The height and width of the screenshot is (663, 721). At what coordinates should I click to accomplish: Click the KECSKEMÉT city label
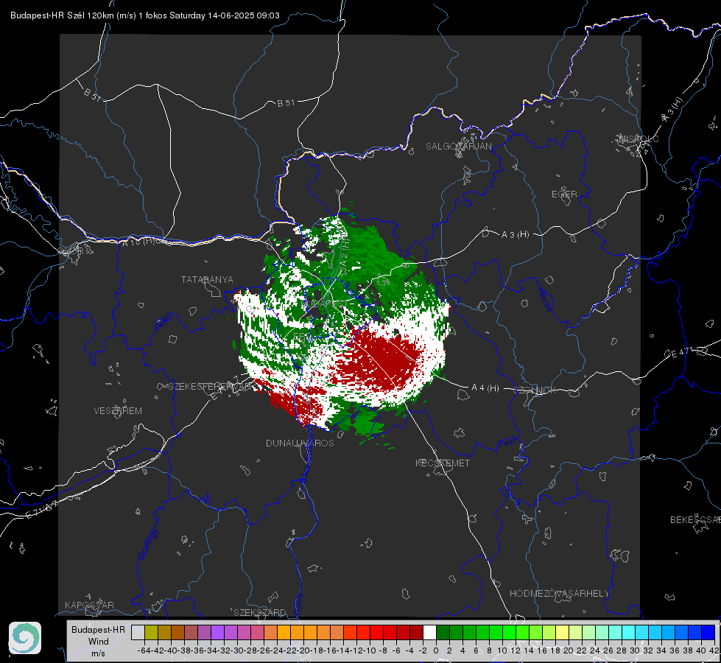[x=443, y=463]
